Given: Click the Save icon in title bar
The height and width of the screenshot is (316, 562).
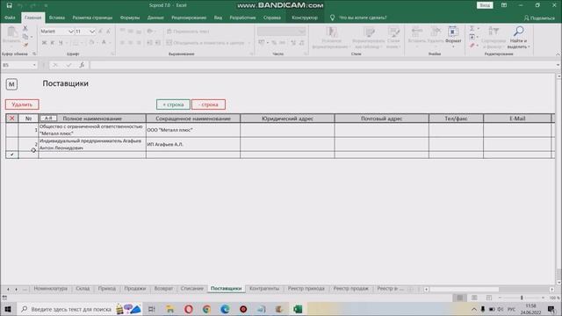Looking at the screenshot, I should pyautogui.click(x=10, y=5).
